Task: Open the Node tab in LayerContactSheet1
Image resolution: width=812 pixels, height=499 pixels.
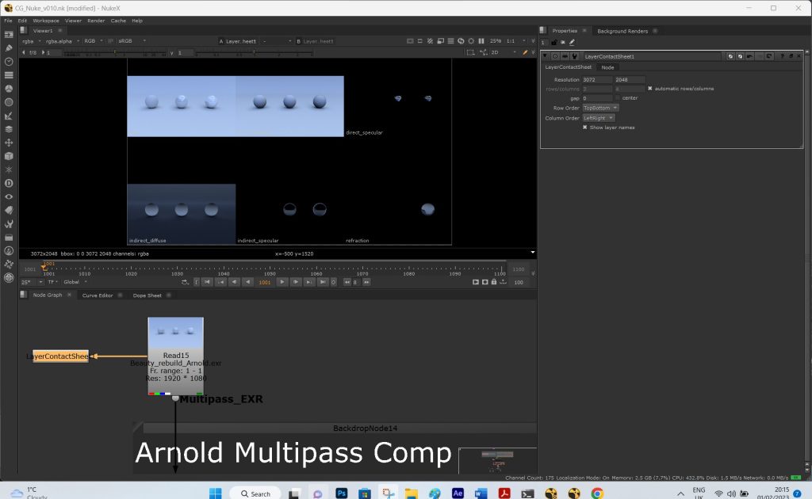Action: pyautogui.click(x=607, y=67)
